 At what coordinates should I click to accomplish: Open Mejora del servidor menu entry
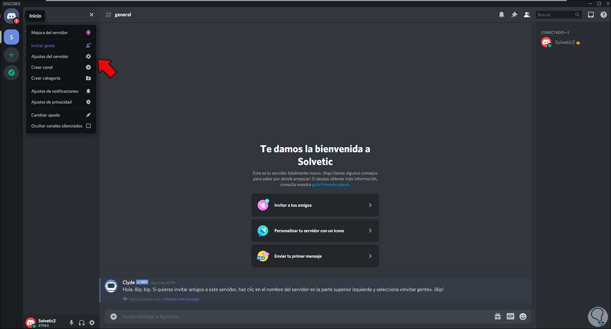(x=61, y=33)
